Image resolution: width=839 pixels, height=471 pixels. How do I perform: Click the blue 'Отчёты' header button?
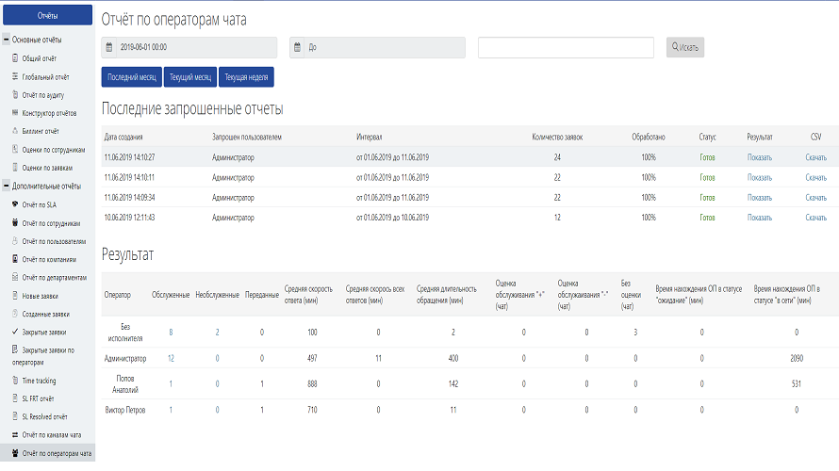pyautogui.click(x=47, y=16)
